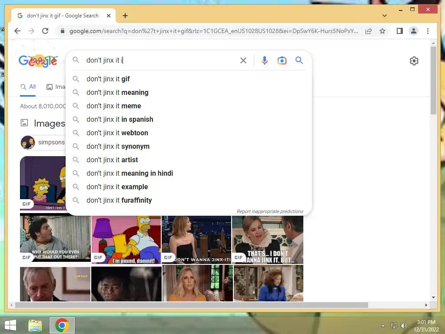445x334 pixels.
Task: Click the Chrome taskbar icon
Action: point(62,325)
